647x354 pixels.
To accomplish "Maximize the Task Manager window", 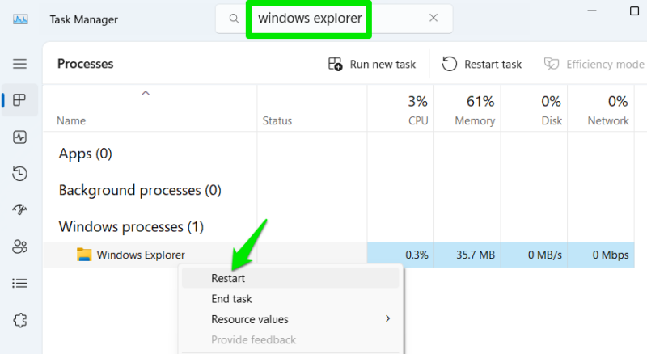I will (x=635, y=11).
